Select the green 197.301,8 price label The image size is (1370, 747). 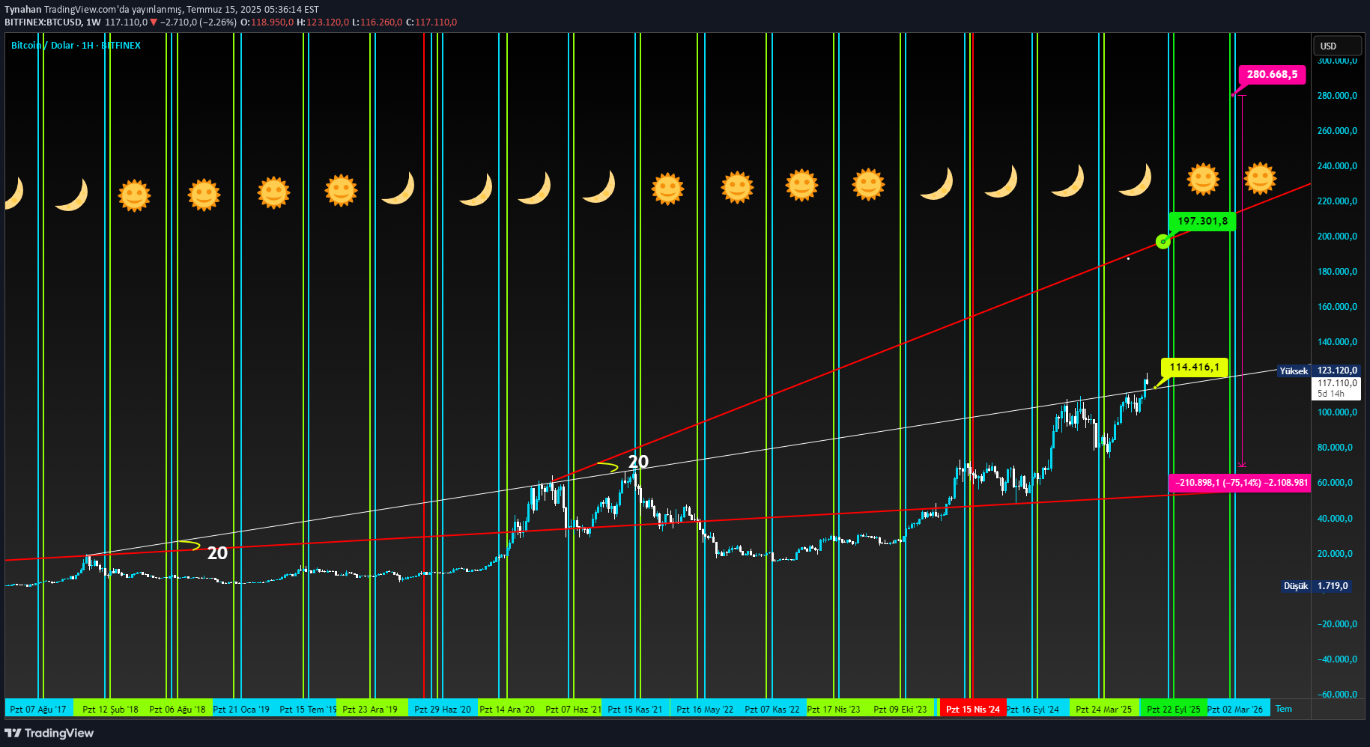(1202, 221)
